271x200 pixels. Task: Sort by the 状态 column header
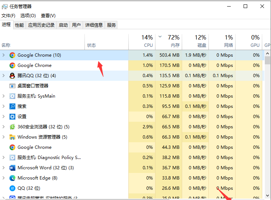tap(107, 42)
